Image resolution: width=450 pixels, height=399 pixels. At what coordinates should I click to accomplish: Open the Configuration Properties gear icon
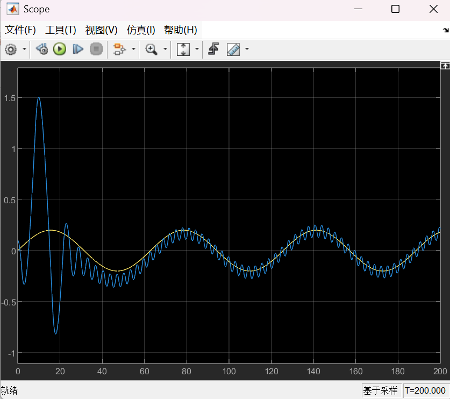10,49
